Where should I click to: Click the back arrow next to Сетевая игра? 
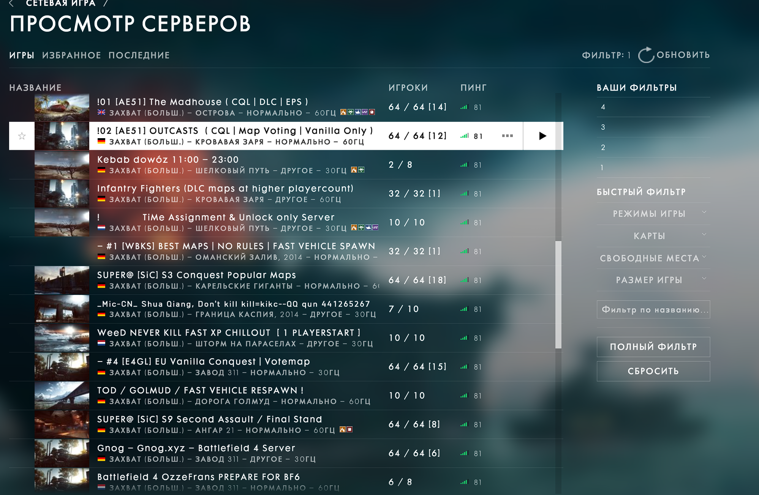pos(11,3)
